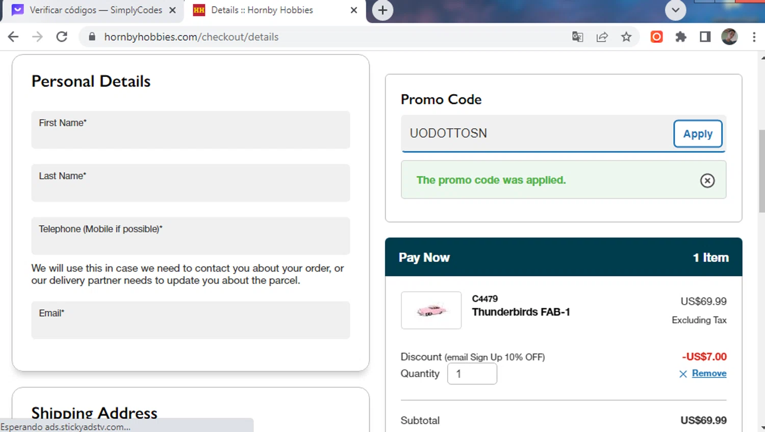Open the Extensions puzzle icon
Image resolution: width=765 pixels, height=432 pixels.
coord(681,37)
